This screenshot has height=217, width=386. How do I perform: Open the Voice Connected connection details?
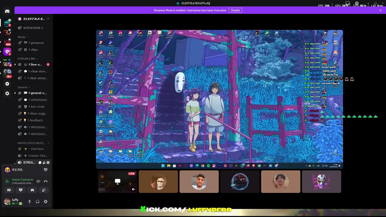pyautogui.click(x=23, y=180)
